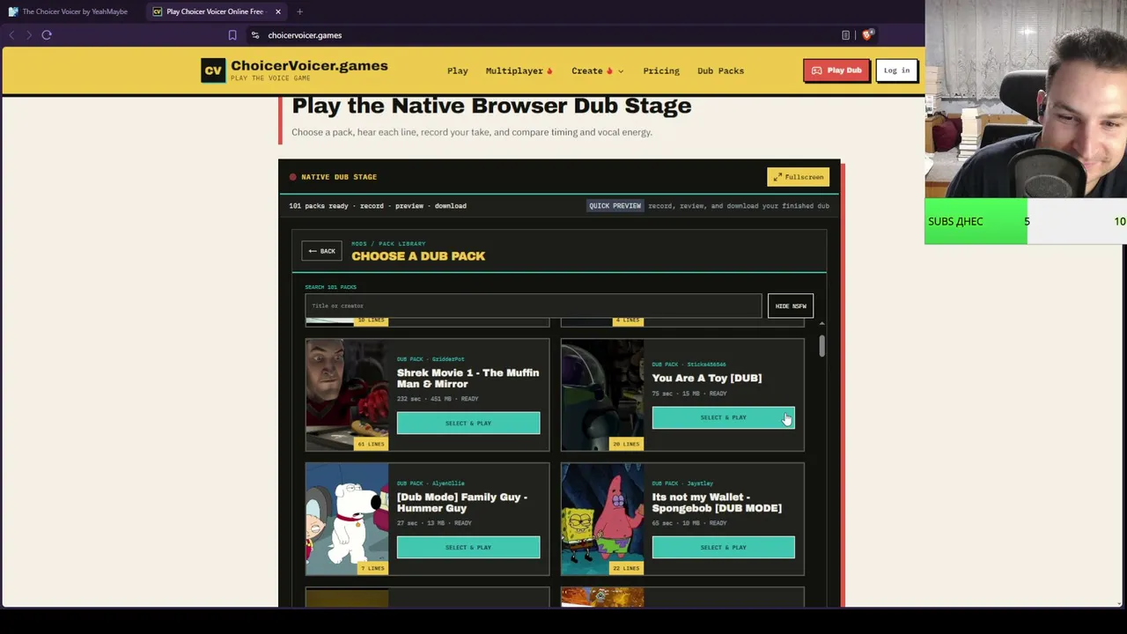Screen dimensions: 1127x634
Task: Expand the Create dropdown menu
Action: [x=597, y=70]
